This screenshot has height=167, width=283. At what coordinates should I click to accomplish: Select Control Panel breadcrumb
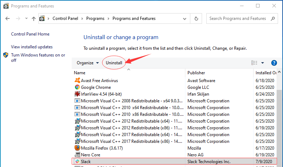65,18
